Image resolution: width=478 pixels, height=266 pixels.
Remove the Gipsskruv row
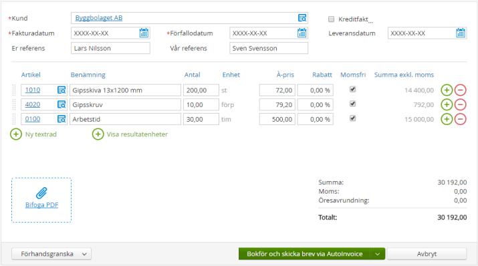point(461,104)
